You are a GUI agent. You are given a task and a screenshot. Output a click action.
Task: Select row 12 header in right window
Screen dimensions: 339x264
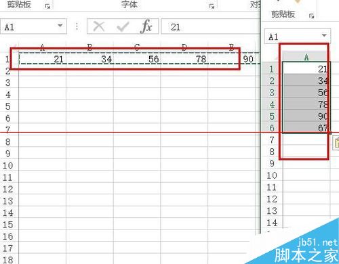tap(273, 199)
